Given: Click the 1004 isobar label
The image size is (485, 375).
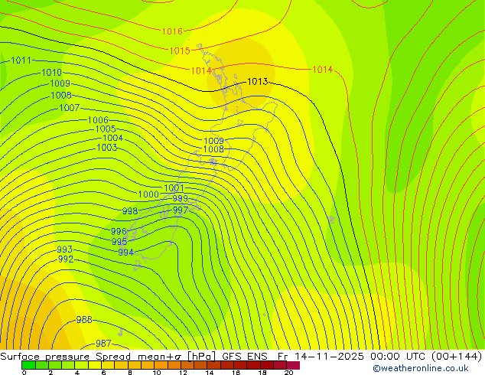Looking at the screenshot, I should pos(113,138).
